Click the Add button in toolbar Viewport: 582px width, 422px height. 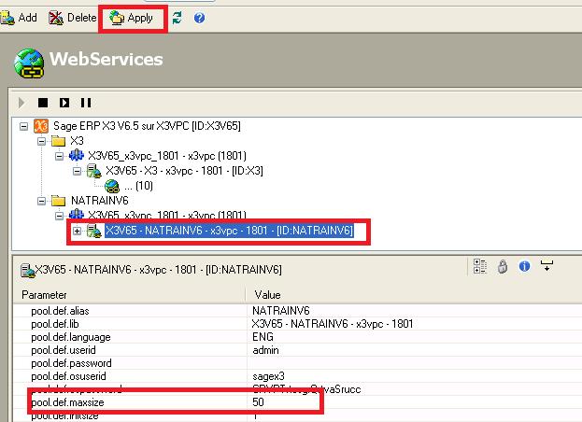coord(19,18)
